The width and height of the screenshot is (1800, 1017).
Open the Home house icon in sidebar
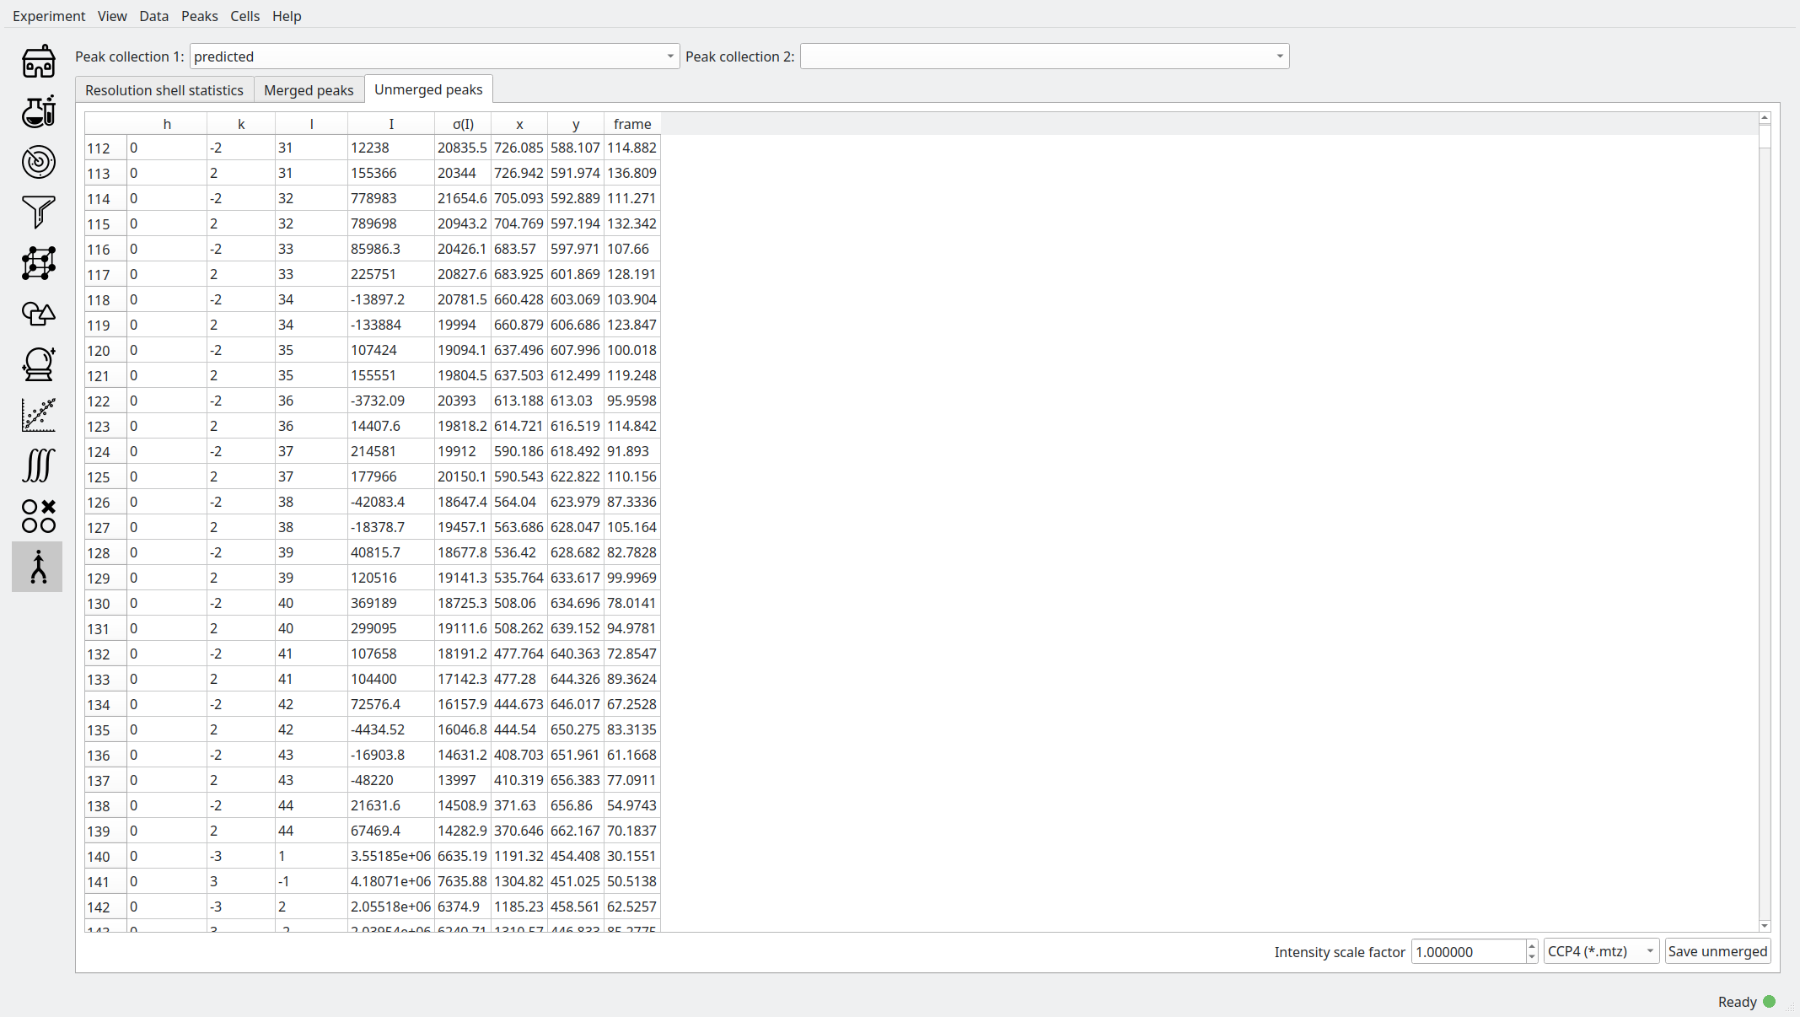(38, 62)
